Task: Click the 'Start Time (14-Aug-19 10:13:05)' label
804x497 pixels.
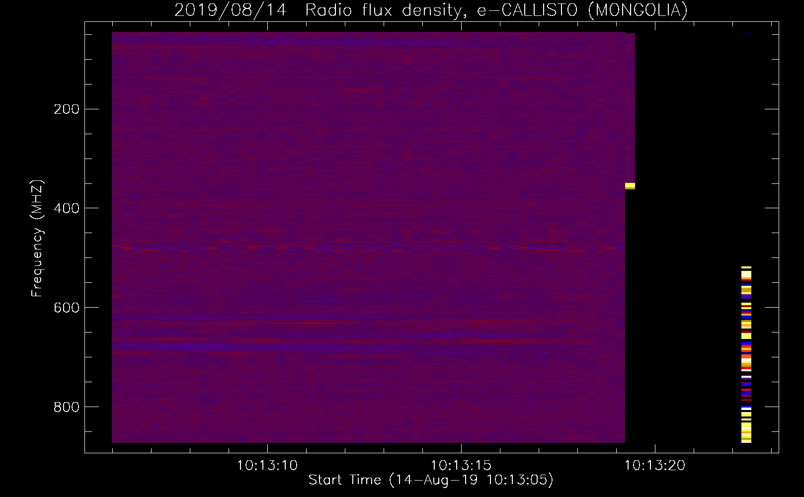Action: click(431, 480)
